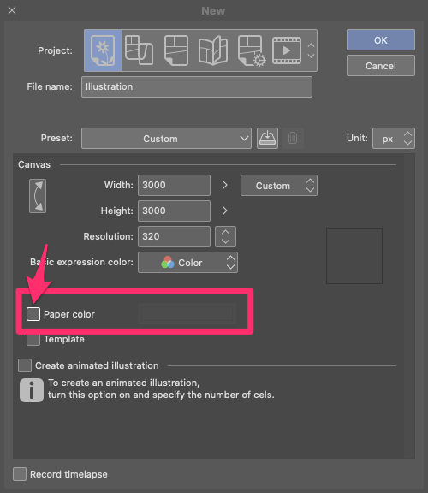Choose the Show all comic settings icon
The width and height of the screenshot is (428, 493).
point(252,50)
